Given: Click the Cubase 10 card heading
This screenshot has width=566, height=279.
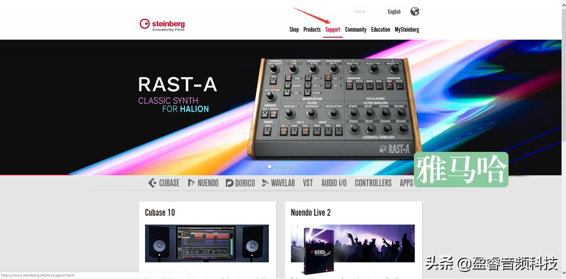Looking at the screenshot, I should (160, 213).
